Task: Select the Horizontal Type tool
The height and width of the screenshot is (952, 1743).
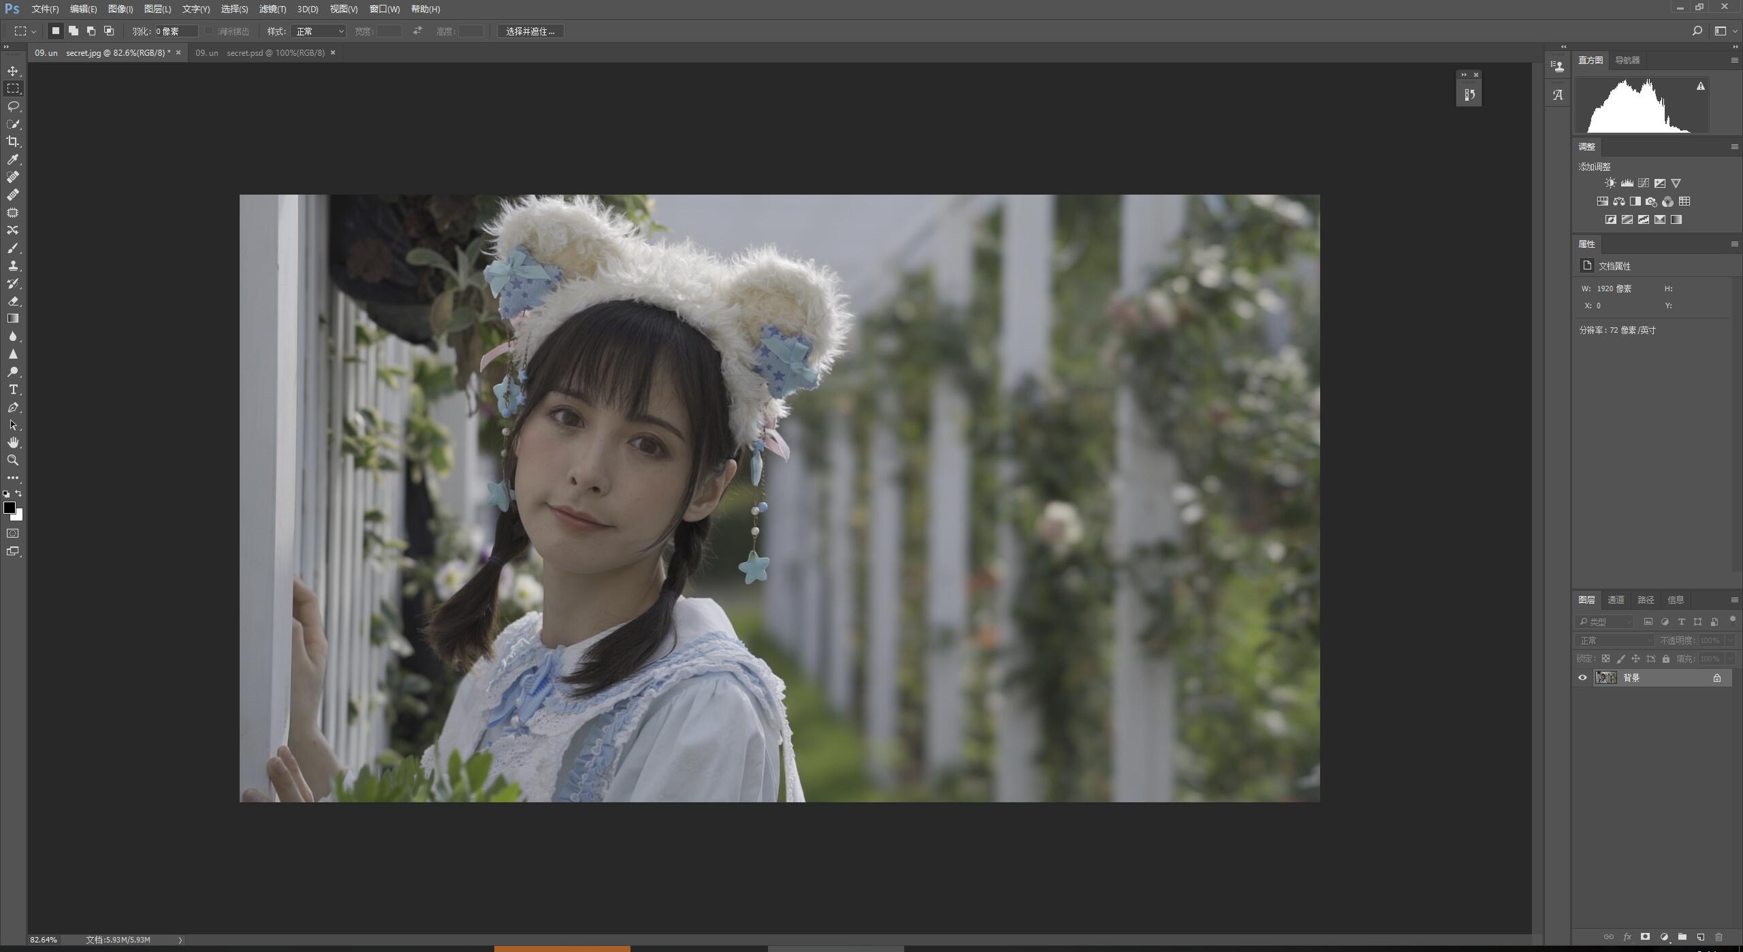Action: tap(13, 389)
